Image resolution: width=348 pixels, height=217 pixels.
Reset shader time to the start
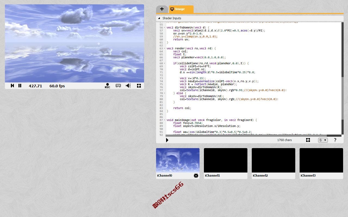(13, 86)
